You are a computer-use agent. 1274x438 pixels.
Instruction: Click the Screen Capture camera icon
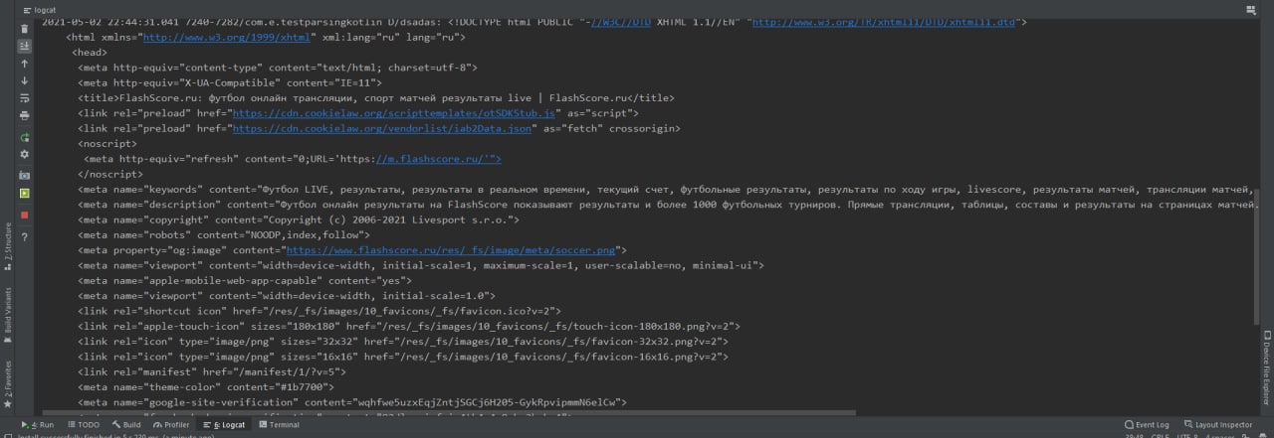tap(25, 175)
